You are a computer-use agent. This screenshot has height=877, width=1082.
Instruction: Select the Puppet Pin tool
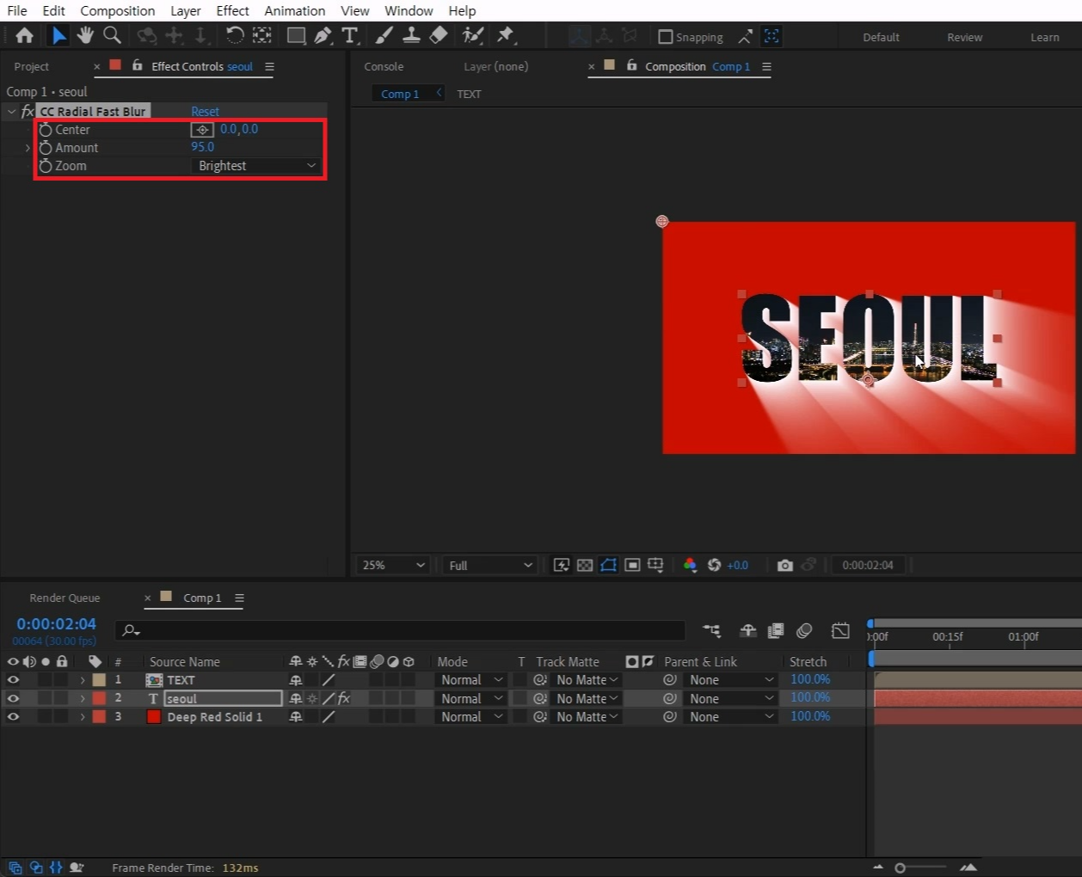click(506, 35)
